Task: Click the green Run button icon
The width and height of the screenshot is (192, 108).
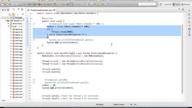Action: [x=34, y=4]
